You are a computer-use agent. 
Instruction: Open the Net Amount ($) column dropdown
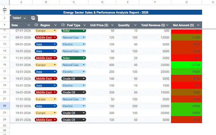point(198,25)
